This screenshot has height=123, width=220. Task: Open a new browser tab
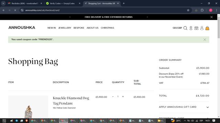[124, 3]
